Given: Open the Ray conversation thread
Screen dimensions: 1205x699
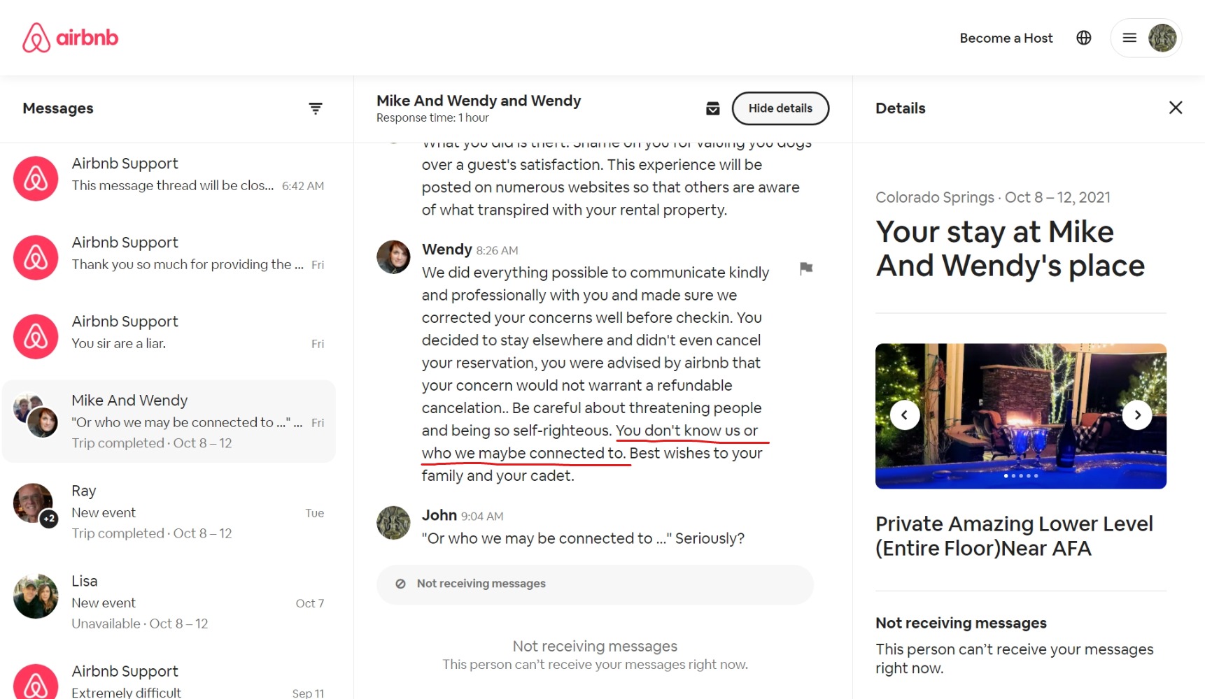Looking at the screenshot, I should 169,512.
